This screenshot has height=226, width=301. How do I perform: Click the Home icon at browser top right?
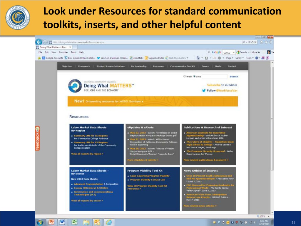[x=261, y=42]
